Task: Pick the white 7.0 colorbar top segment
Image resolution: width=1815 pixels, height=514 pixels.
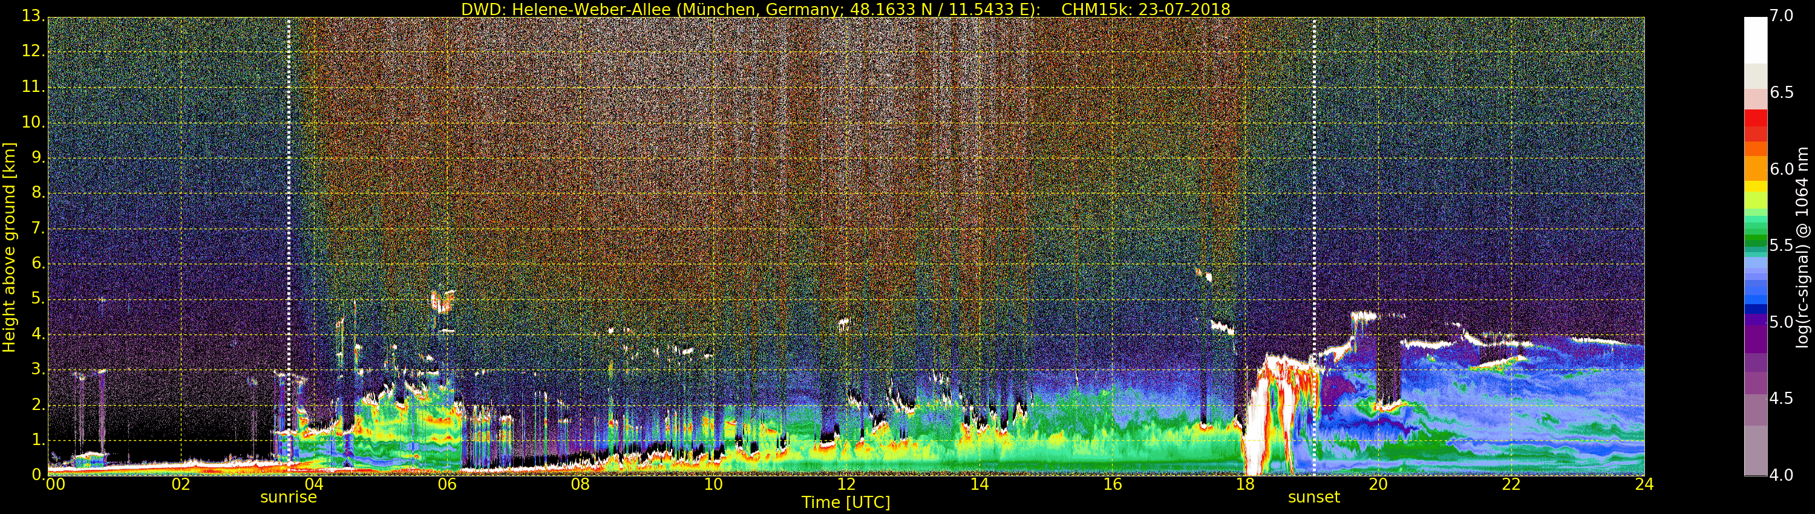Action: [1755, 39]
